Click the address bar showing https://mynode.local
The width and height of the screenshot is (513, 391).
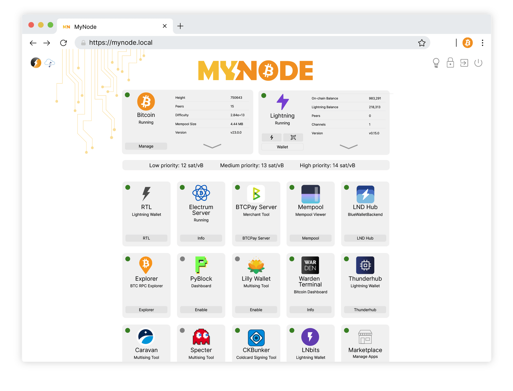(252, 43)
